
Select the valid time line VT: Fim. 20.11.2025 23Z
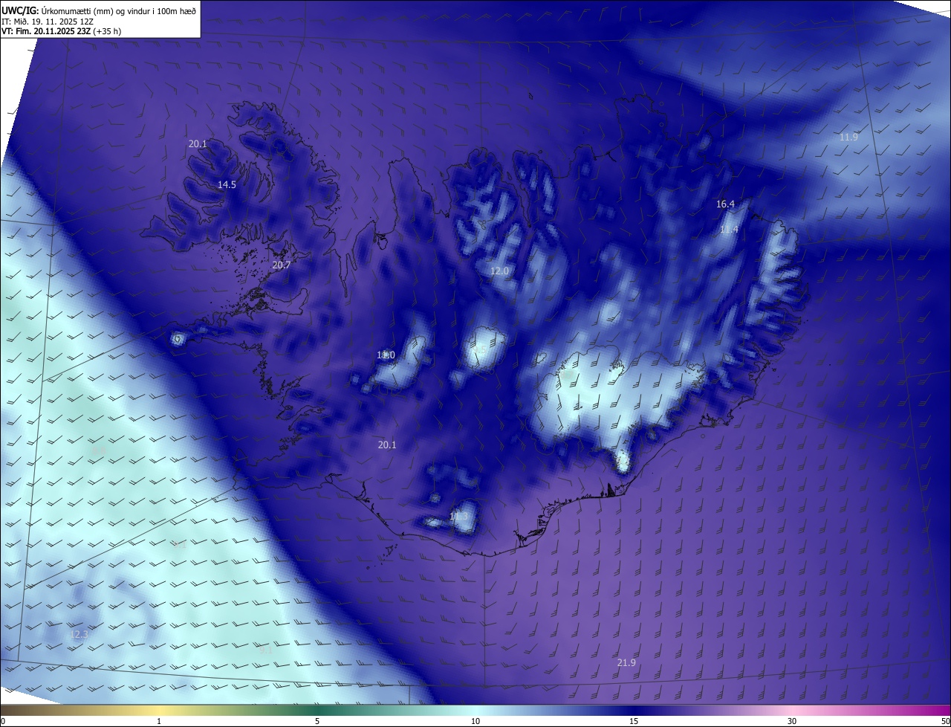pyautogui.click(x=61, y=31)
